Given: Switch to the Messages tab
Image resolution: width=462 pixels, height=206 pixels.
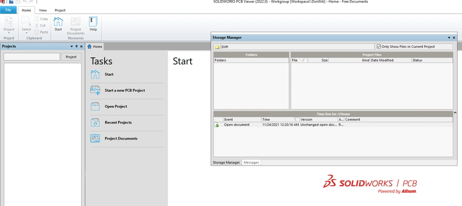Looking at the screenshot, I should click(x=251, y=162).
